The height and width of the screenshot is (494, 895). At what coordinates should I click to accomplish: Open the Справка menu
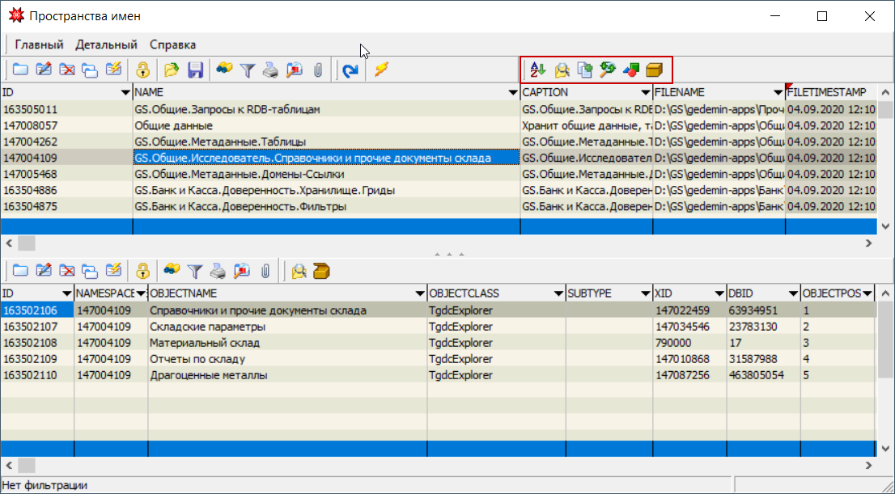(172, 44)
